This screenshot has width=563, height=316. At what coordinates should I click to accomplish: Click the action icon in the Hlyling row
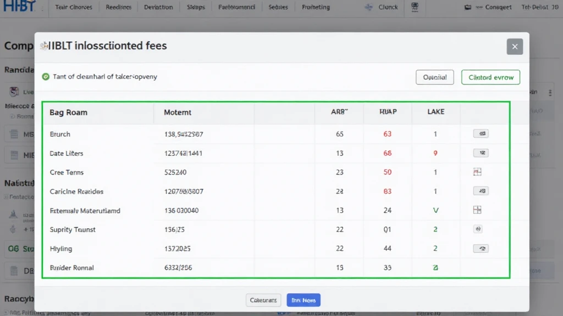(x=481, y=249)
